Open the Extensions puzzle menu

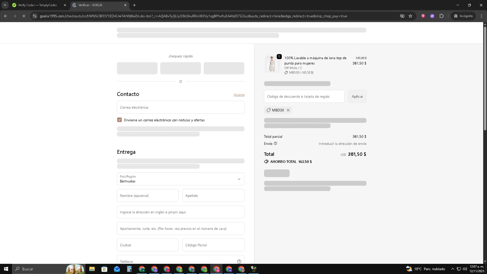click(442, 16)
